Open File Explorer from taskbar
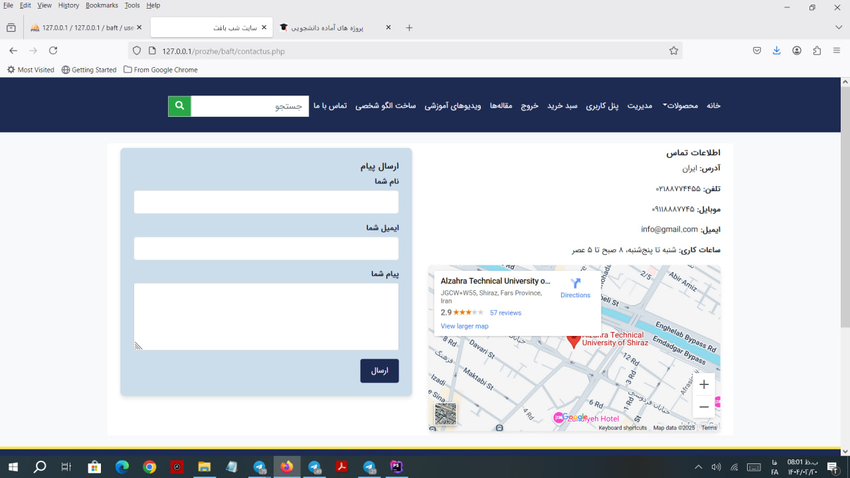 pos(204,467)
